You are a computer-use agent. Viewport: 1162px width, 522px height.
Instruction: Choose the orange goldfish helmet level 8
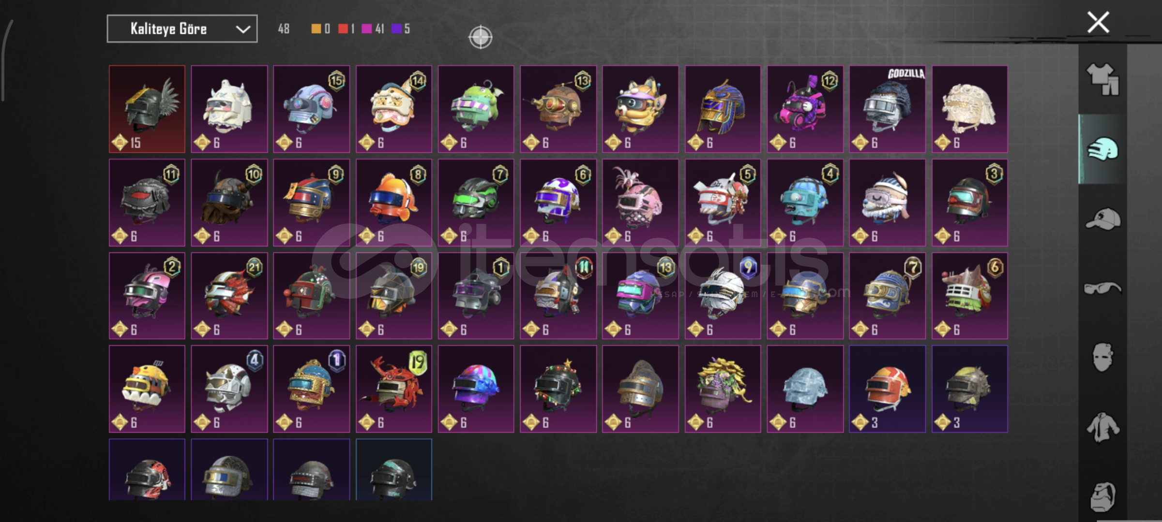[394, 203]
